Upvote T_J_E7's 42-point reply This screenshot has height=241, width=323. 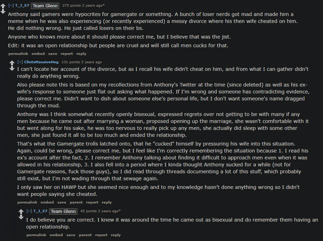click(x=21, y=211)
